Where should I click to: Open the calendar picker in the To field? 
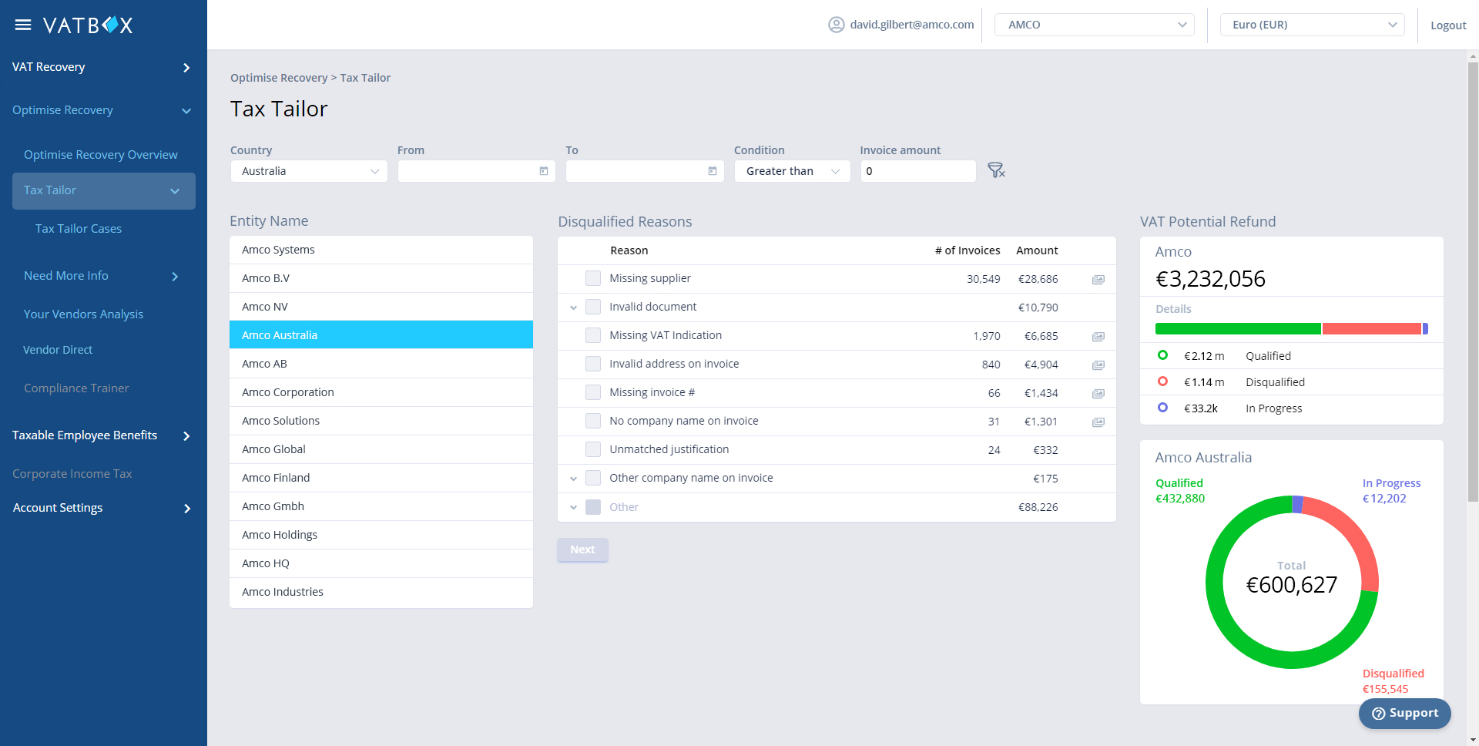point(713,170)
